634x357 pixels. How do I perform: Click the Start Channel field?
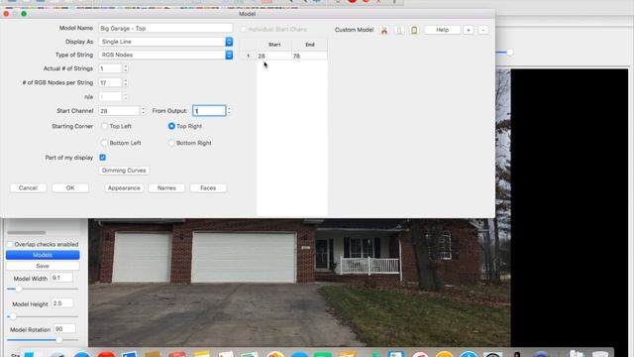(119, 110)
